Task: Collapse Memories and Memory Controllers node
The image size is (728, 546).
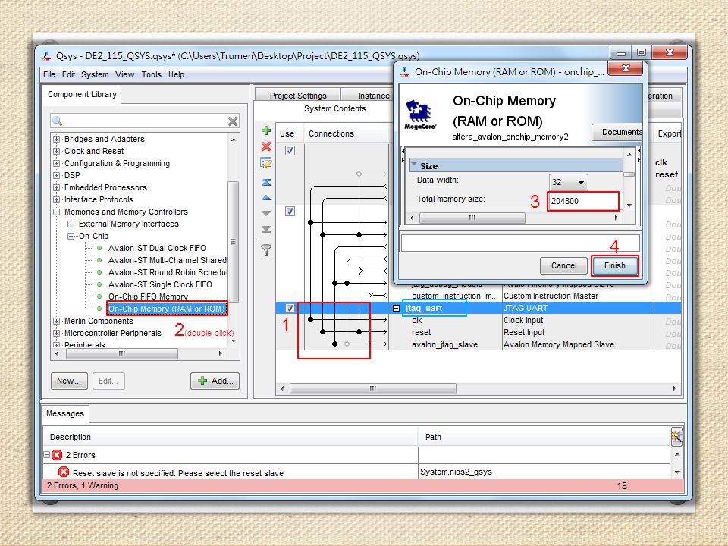Action: point(56,212)
